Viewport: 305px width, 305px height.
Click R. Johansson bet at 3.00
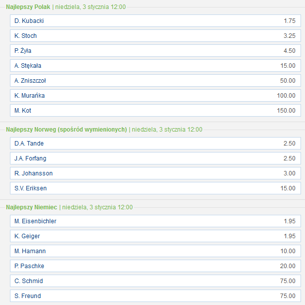(x=155, y=173)
